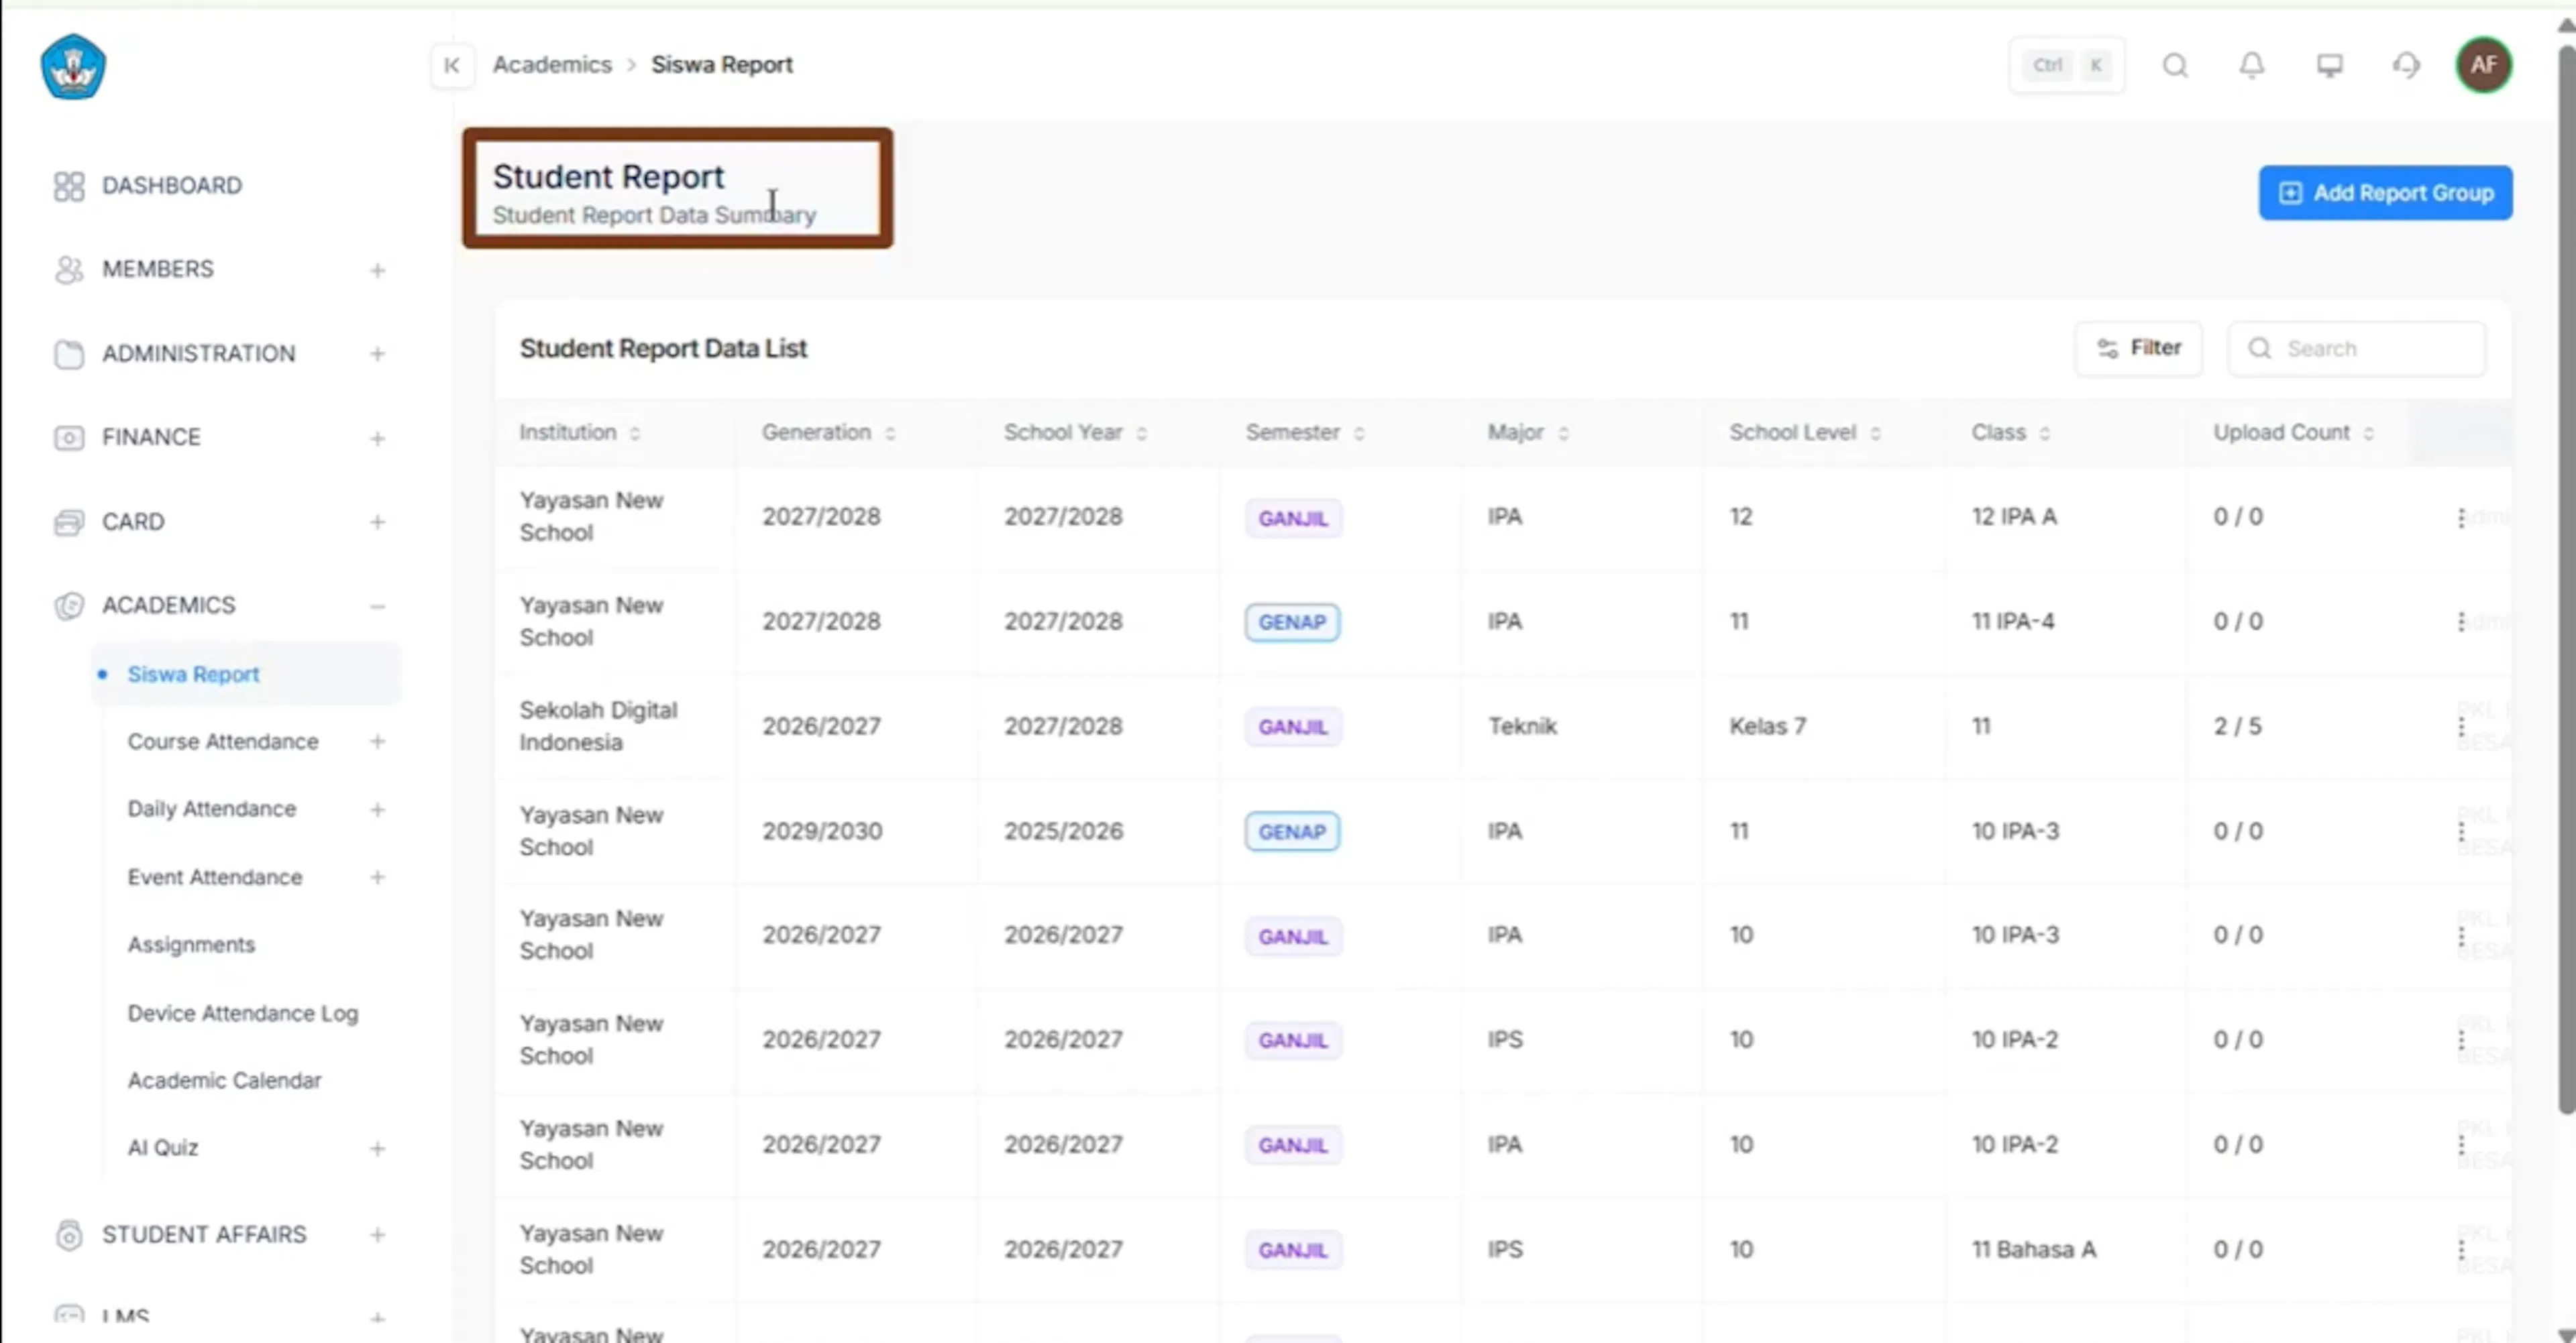Screen dimensions: 2576x1343
Task: Click the Student Affairs icon
Action: tap(69, 1235)
